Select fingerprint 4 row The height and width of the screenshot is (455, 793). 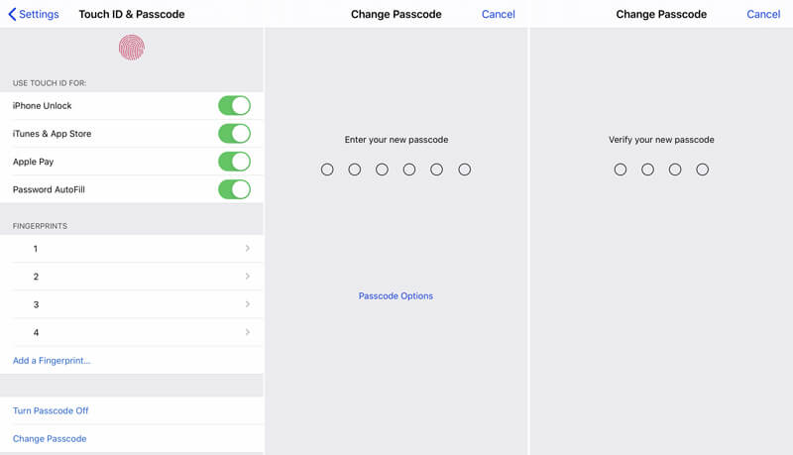tap(132, 332)
